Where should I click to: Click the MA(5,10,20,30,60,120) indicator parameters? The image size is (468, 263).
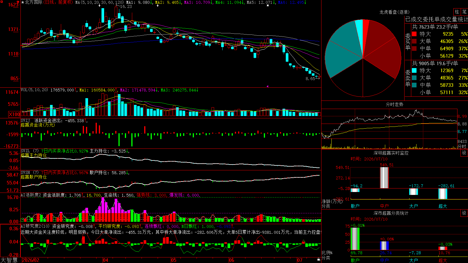pyautogui.click(x=99, y=2)
